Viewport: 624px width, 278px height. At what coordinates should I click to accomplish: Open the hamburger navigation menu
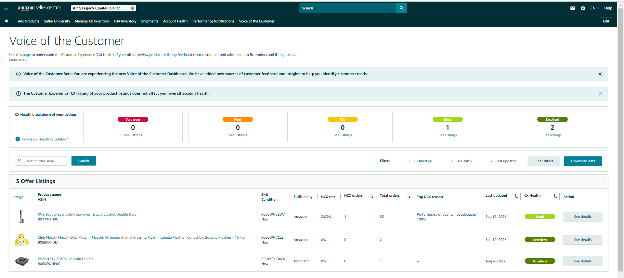point(6,8)
